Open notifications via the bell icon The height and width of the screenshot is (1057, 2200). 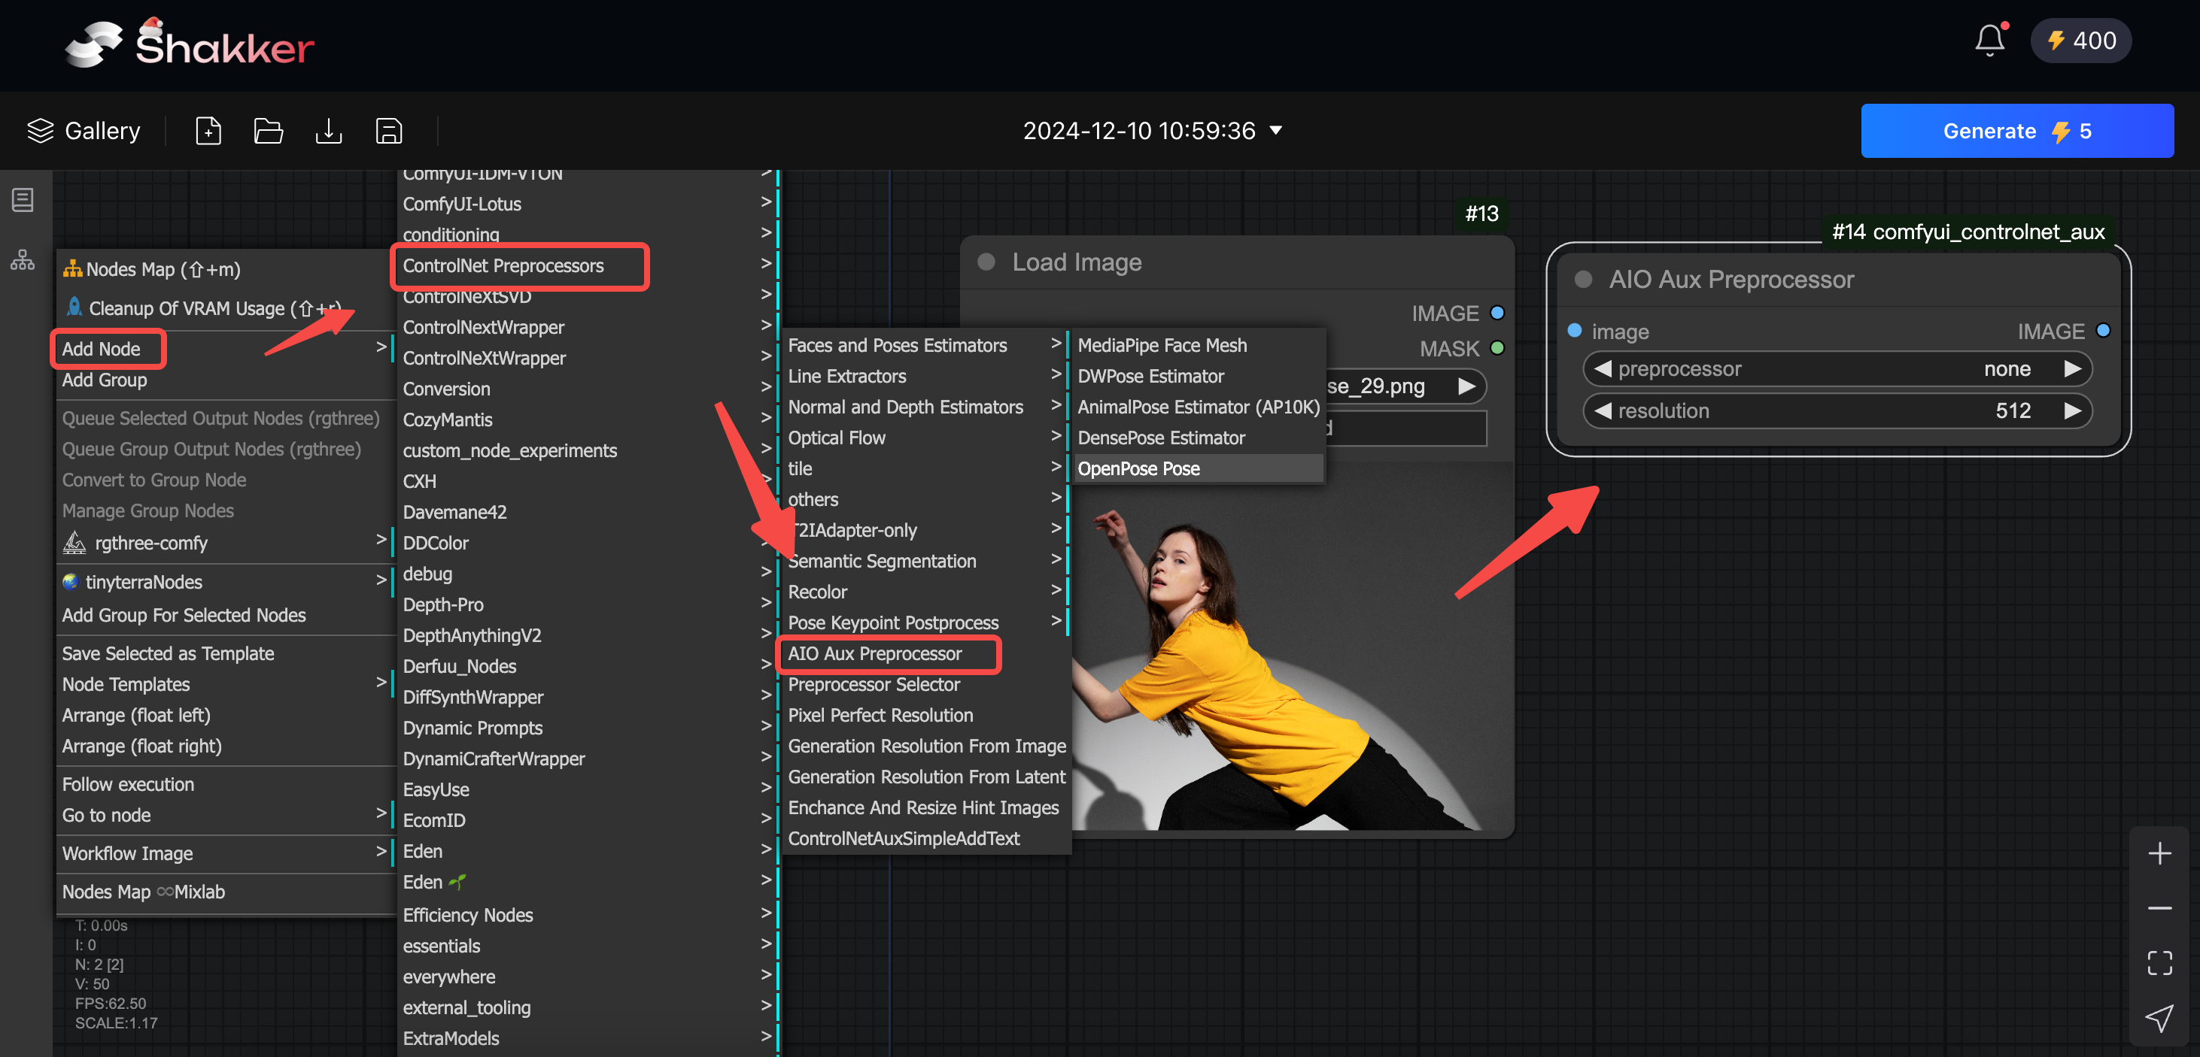(x=1990, y=39)
